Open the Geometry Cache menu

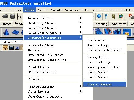coord(77,10)
